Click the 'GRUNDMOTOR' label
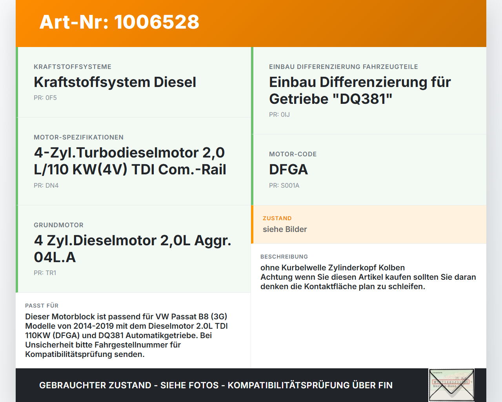502x402 pixels. point(58,225)
